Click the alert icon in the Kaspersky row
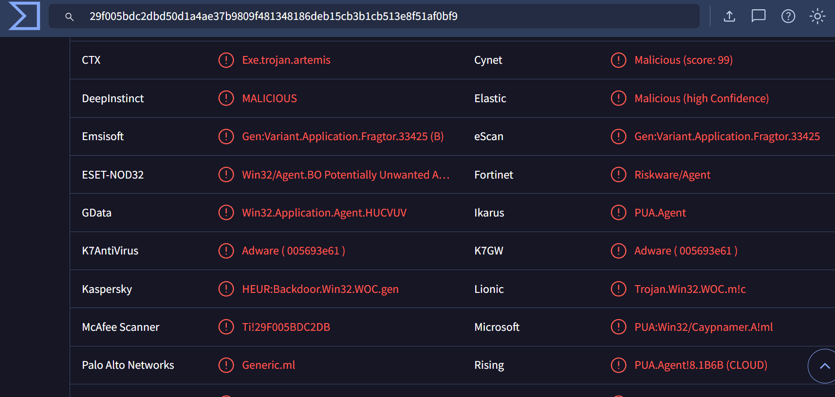 click(226, 289)
